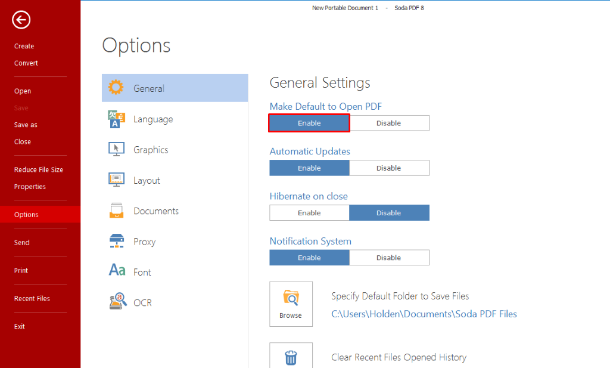Enable Automatic Updates
The image size is (610, 368).
pyautogui.click(x=309, y=168)
